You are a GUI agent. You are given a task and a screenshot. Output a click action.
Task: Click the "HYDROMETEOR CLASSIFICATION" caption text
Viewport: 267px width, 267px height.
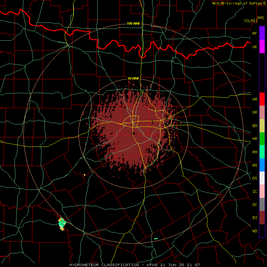pyautogui.click(x=104, y=265)
